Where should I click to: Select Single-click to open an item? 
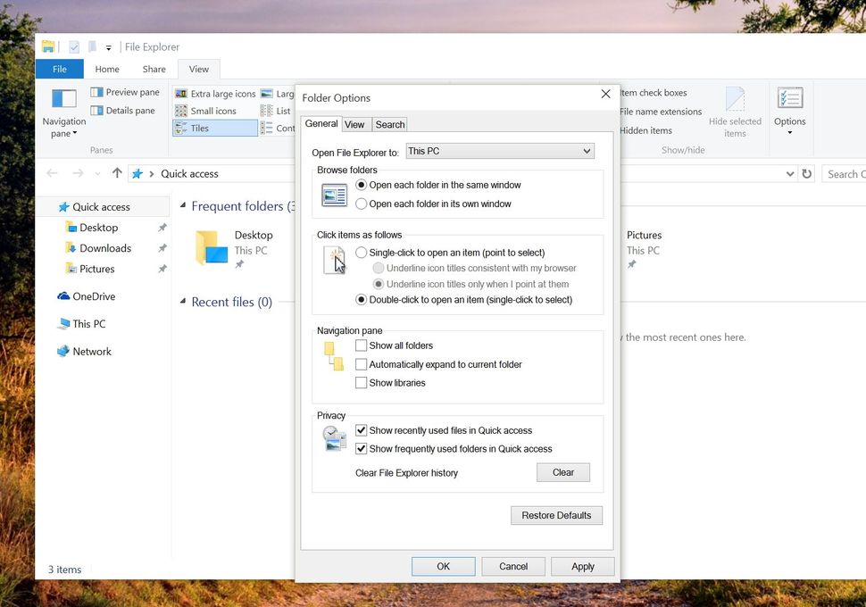click(x=361, y=253)
